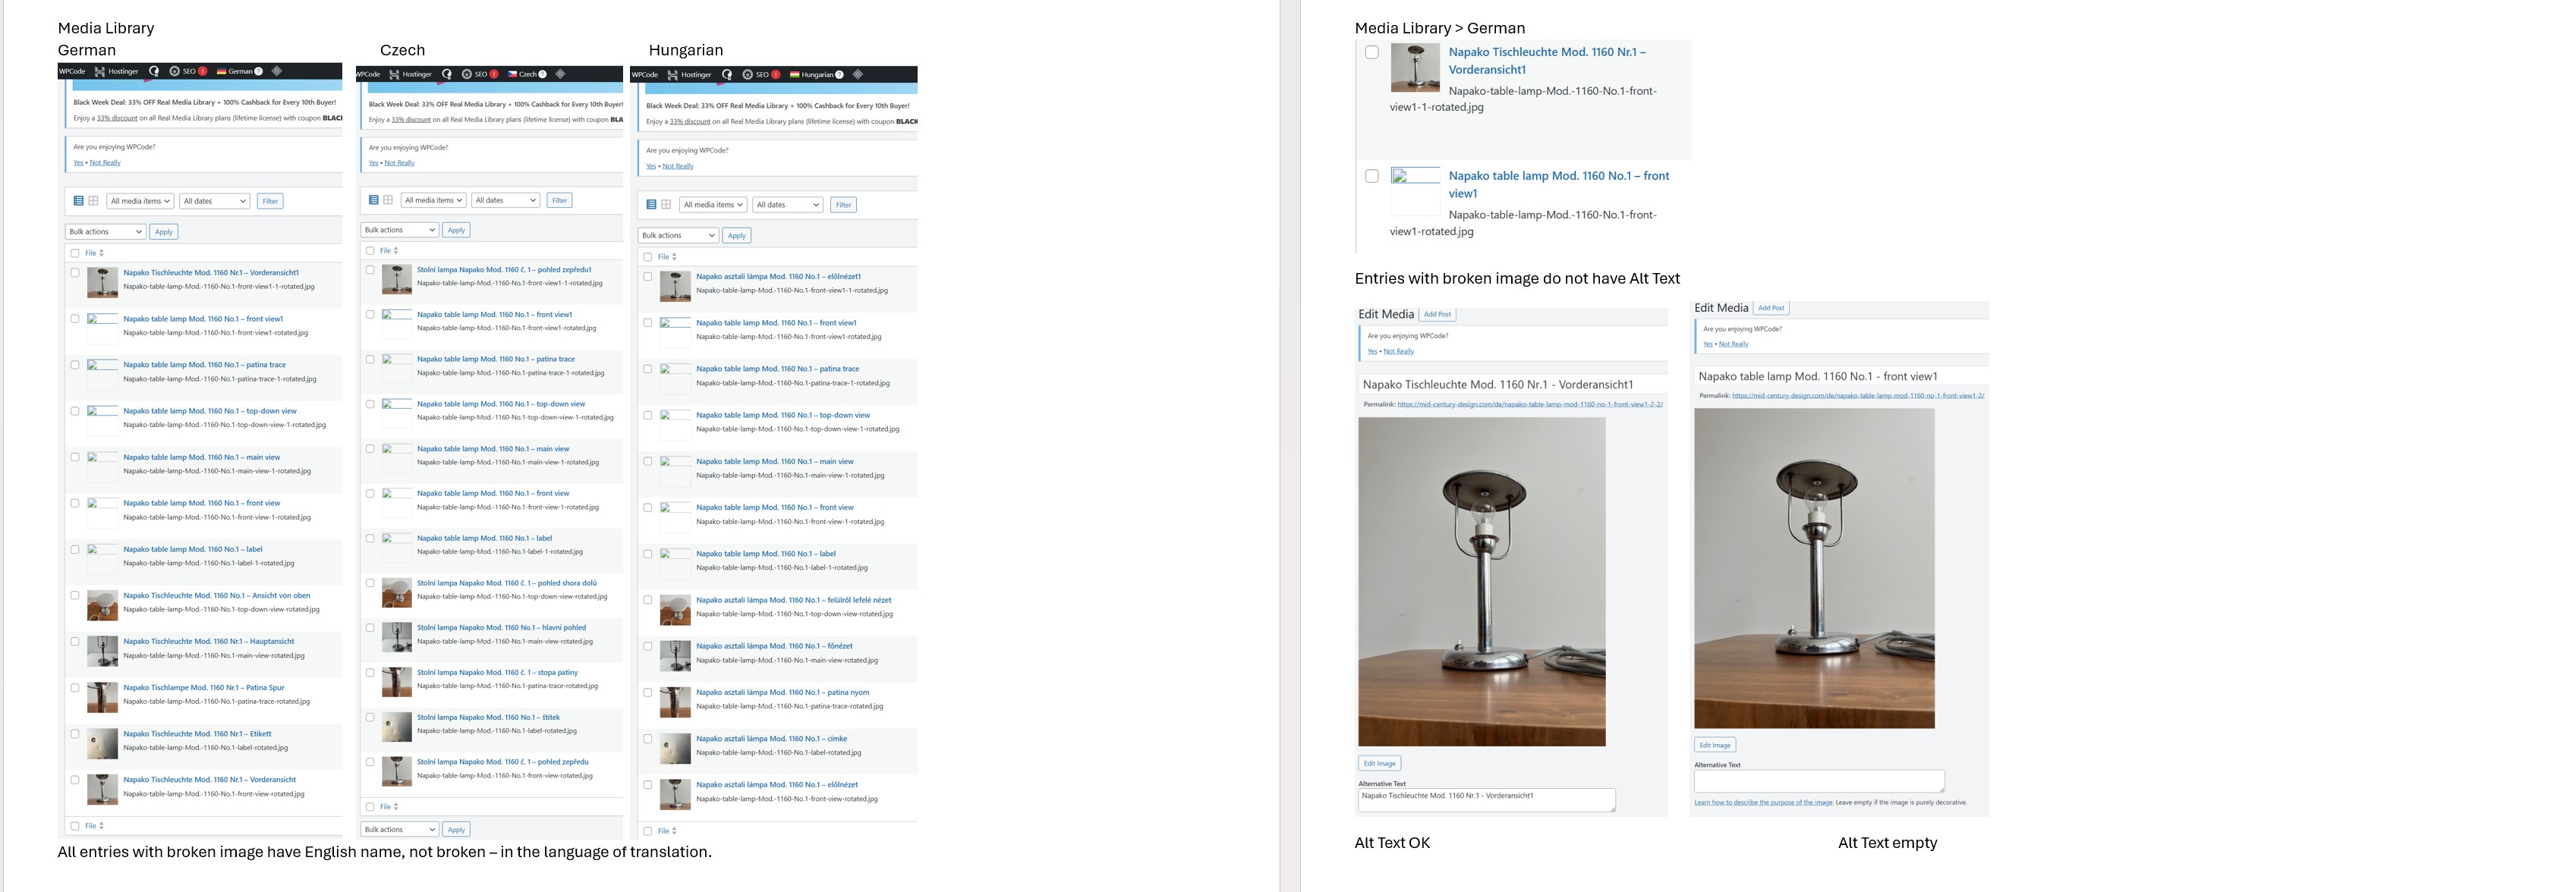Click diamond icon in Czech admin bar
2576x892 pixels.
[x=561, y=74]
